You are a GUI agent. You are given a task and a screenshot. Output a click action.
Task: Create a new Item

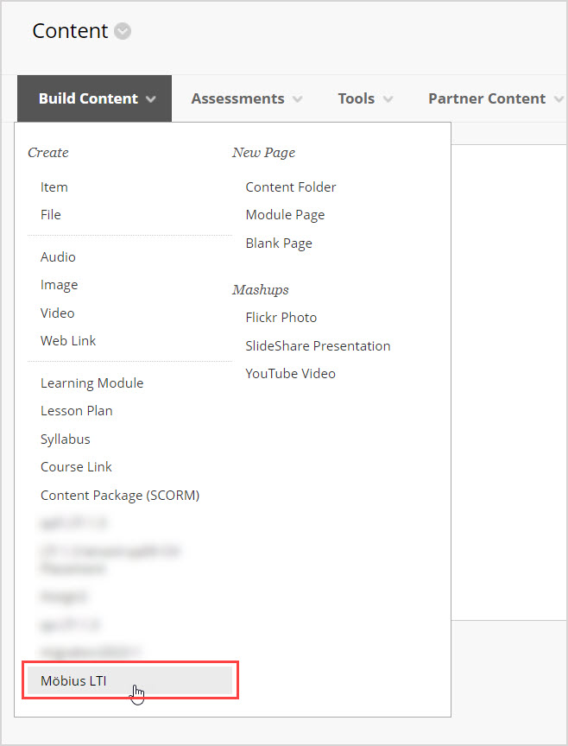[x=54, y=186]
